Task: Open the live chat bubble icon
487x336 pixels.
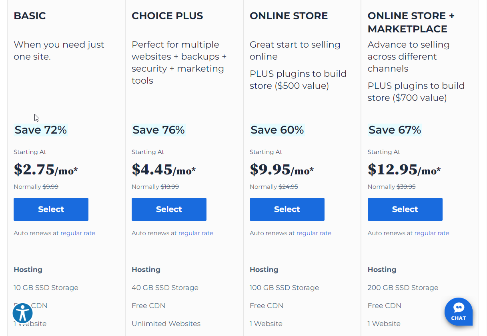Action: [x=459, y=312]
